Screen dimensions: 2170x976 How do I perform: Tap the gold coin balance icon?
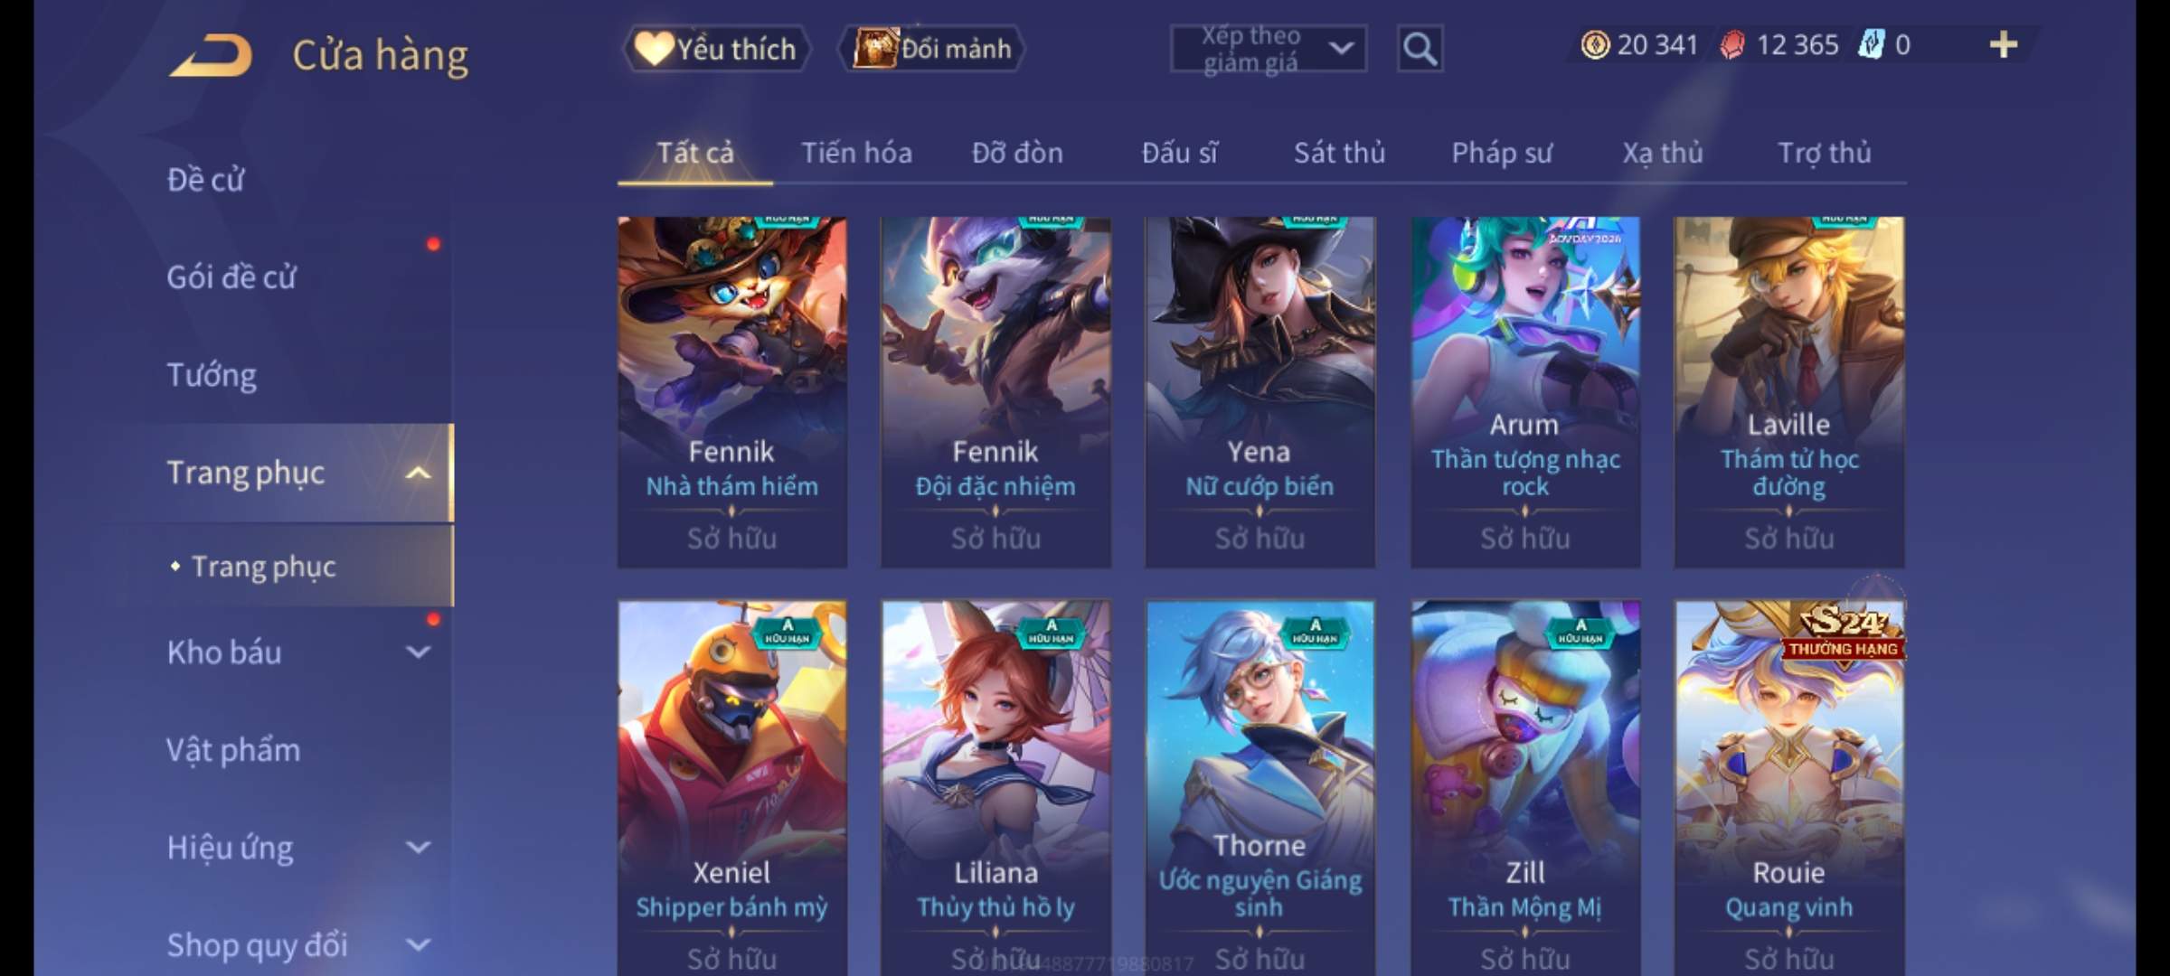pyautogui.click(x=1595, y=44)
